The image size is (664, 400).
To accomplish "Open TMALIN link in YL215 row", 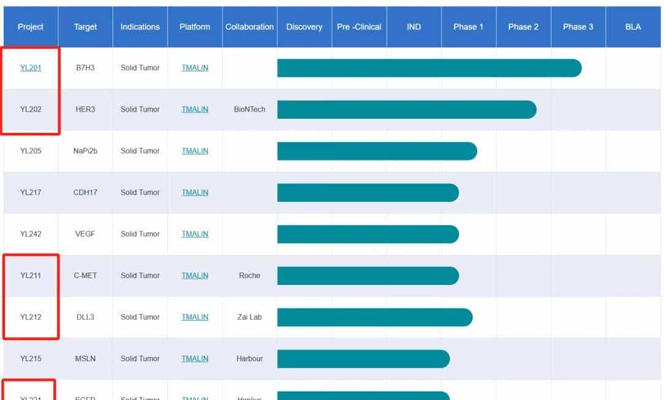I will (x=195, y=359).
